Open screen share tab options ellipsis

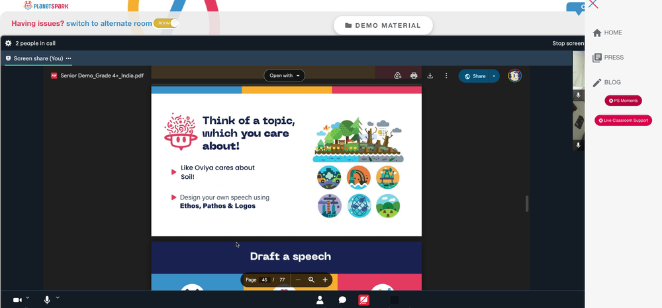click(x=68, y=58)
